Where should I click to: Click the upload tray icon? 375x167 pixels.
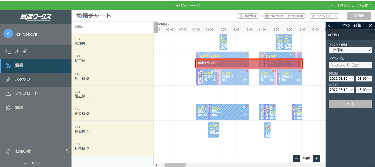(x=8, y=94)
